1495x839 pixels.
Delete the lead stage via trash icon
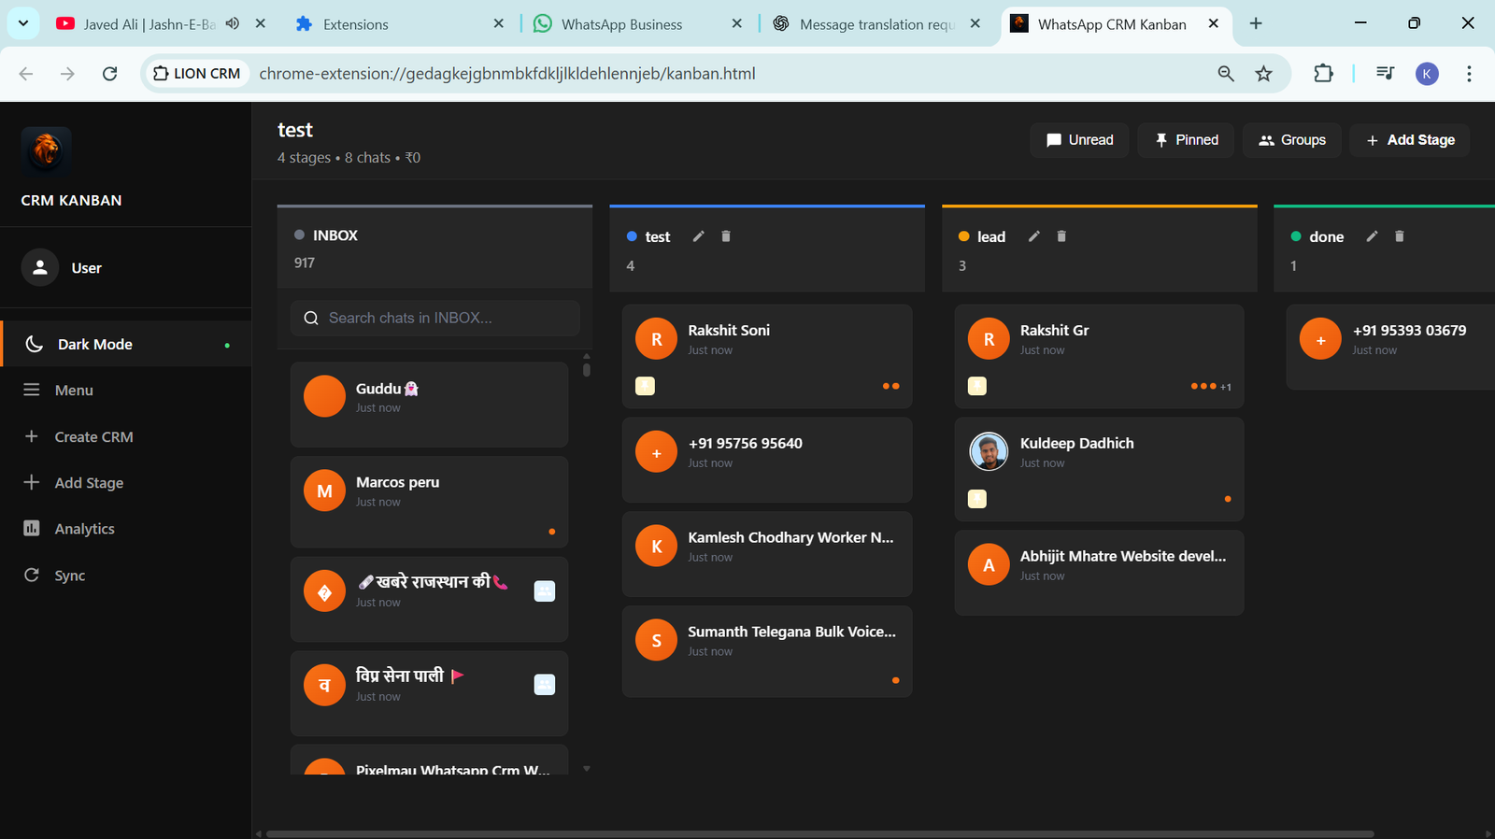click(x=1061, y=236)
